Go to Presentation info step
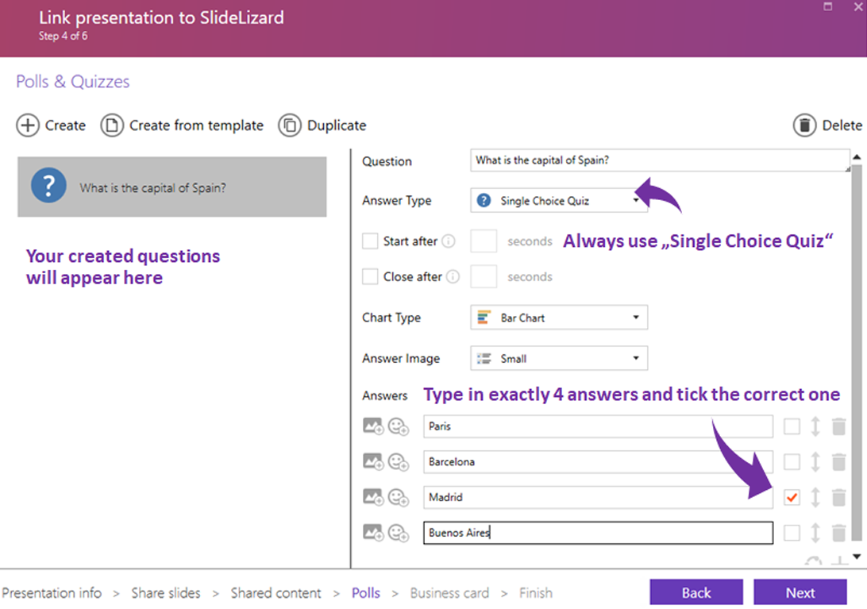This screenshot has height=609, width=867. (x=52, y=593)
